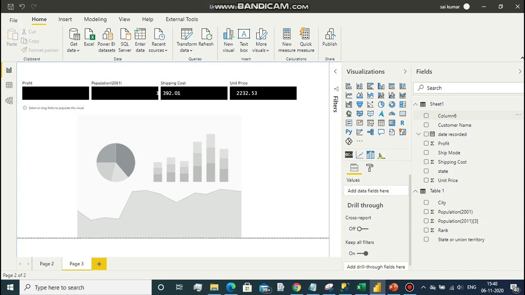The height and width of the screenshot is (295, 525).
Task: Check the City field
Action: pyautogui.click(x=426, y=202)
